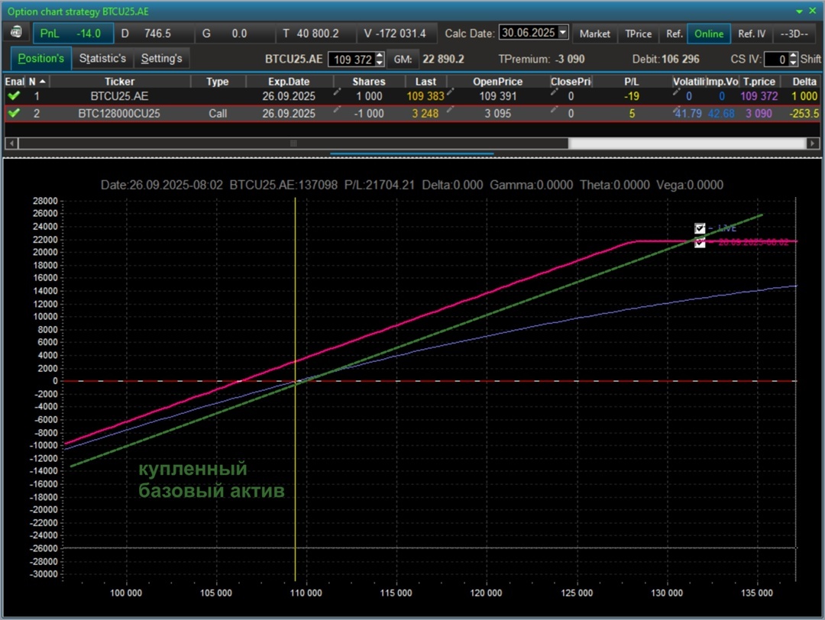The height and width of the screenshot is (620, 825).
Task: Click Last price 109 383 cell
Action: [x=425, y=96]
